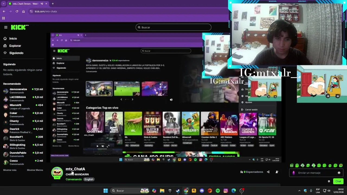Click the browser home button
The height and width of the screenshot is (195, 347).
(x=24, y=11)
